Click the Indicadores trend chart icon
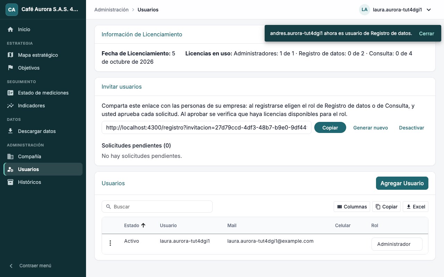The height and width of the screenshot is (277, 444). coord(10,106)
